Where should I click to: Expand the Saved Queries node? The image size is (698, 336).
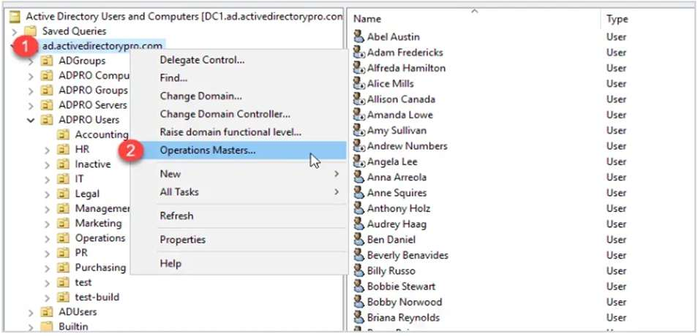(15, 31)
